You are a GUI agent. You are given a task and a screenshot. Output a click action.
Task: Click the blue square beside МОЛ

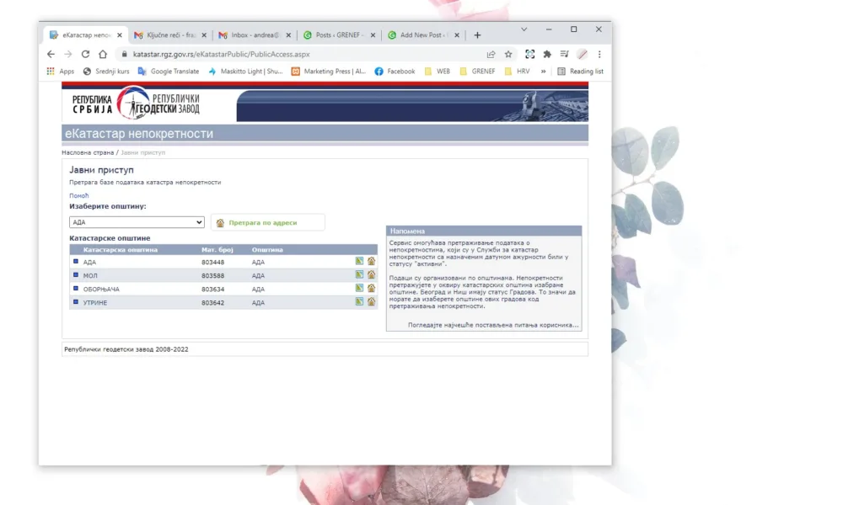(x=76, y=274)
